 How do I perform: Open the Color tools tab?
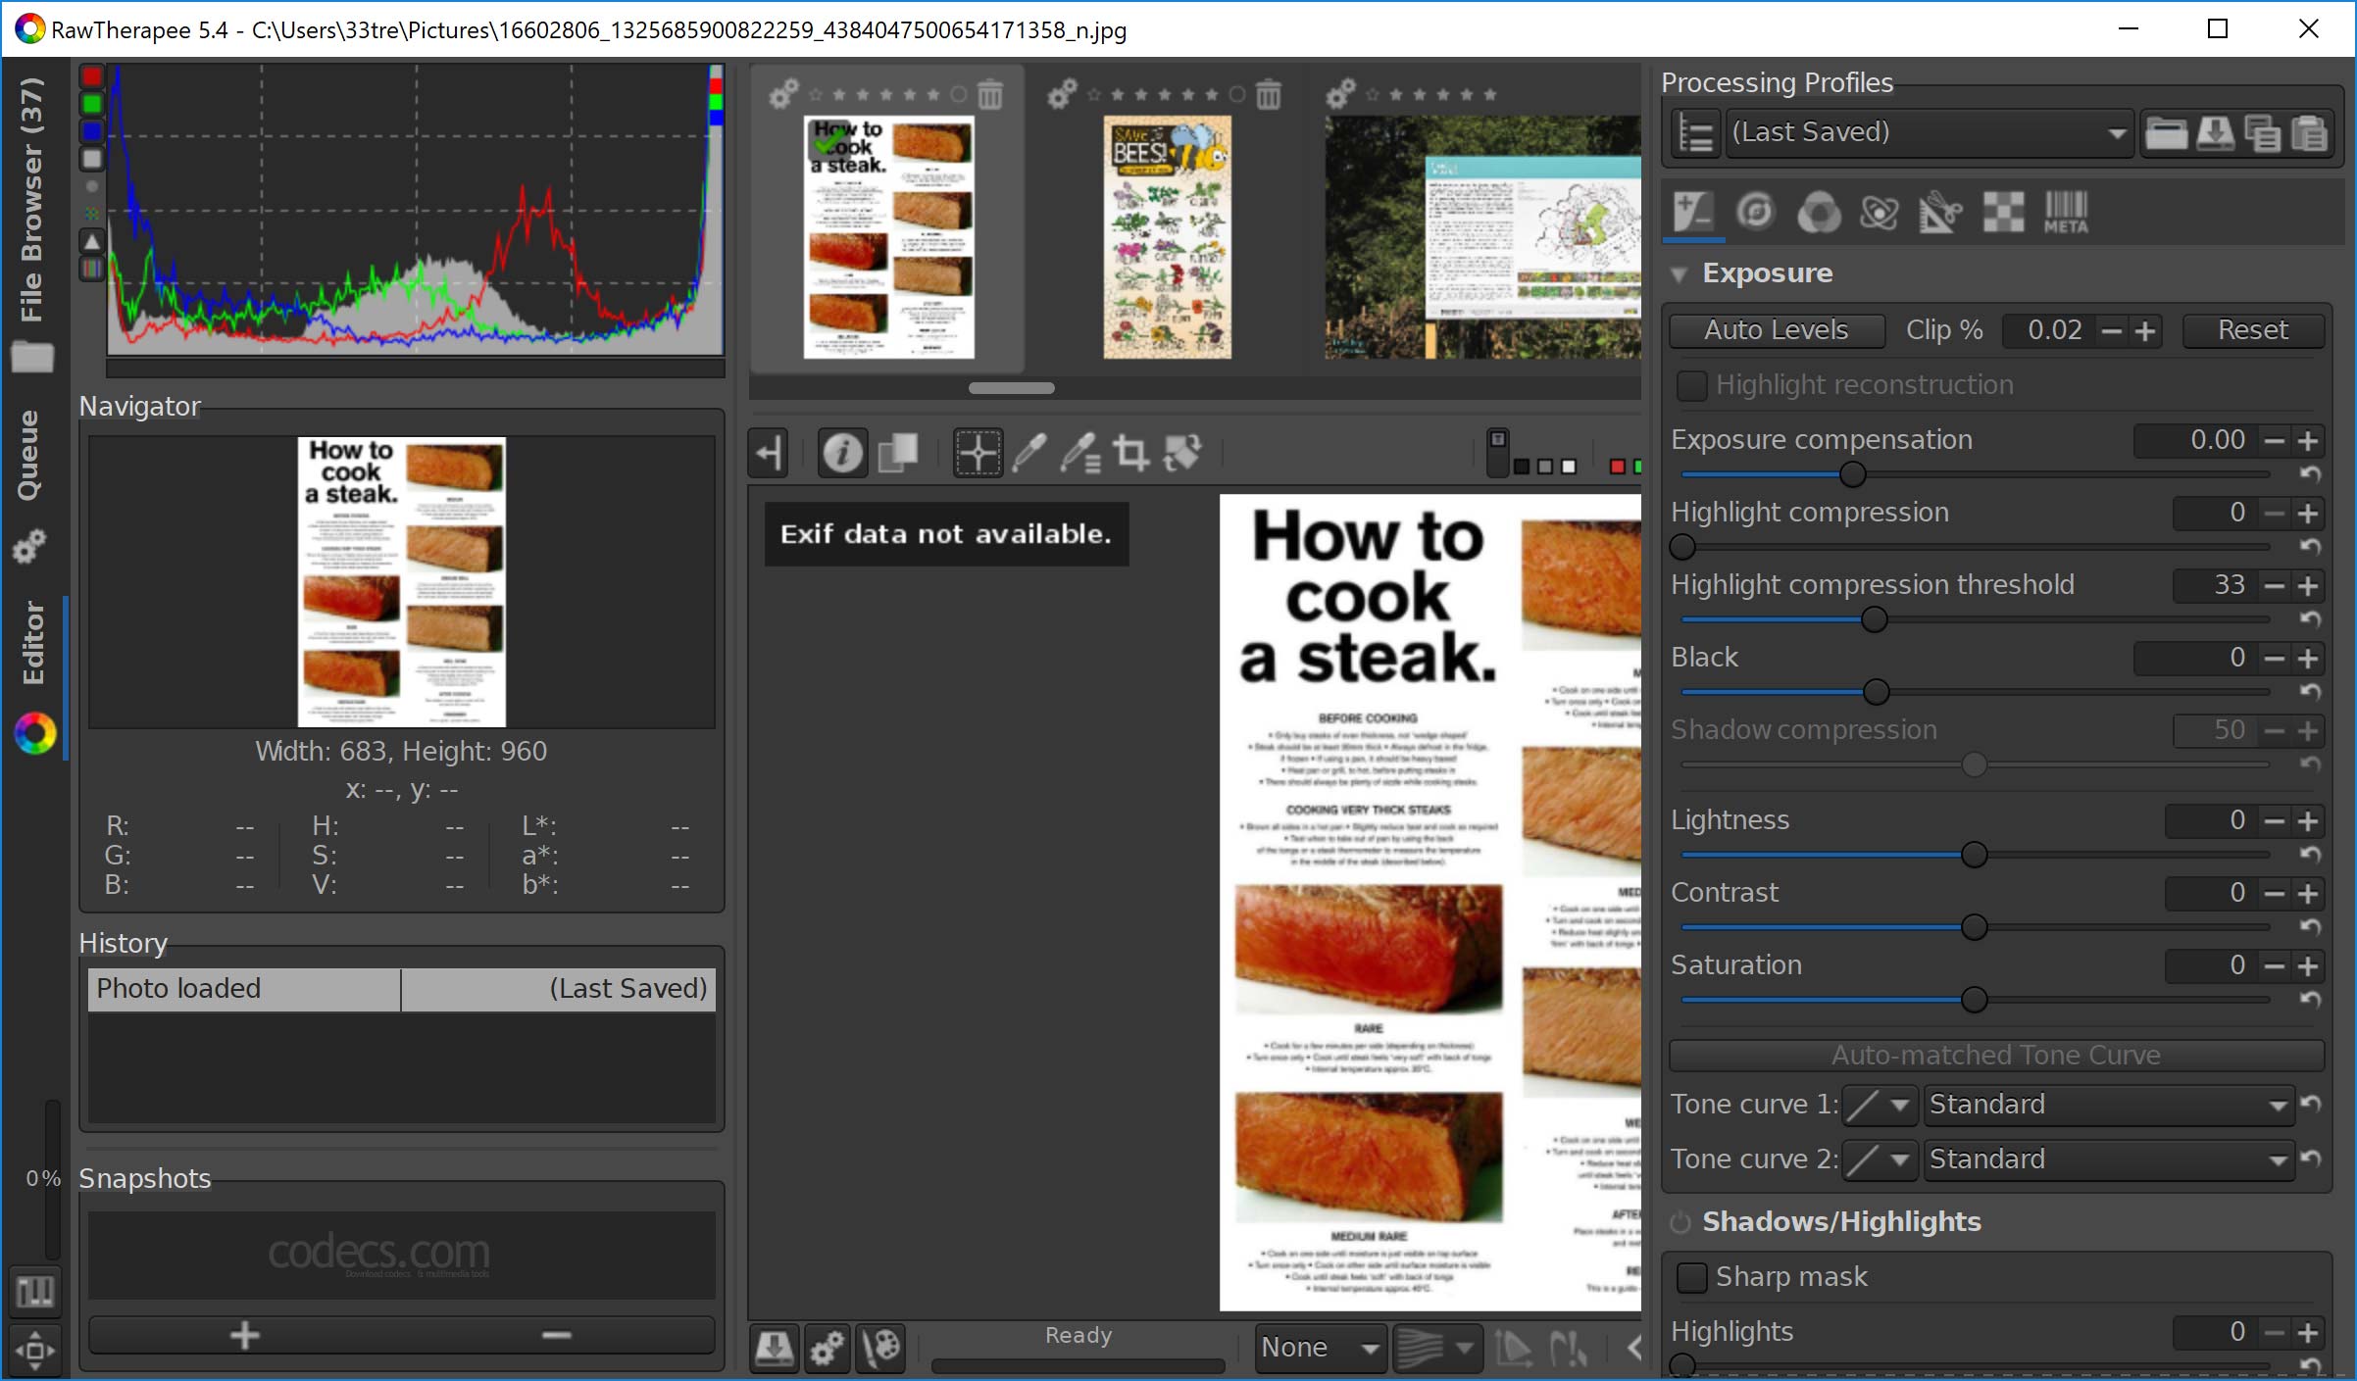point(1818,212)
